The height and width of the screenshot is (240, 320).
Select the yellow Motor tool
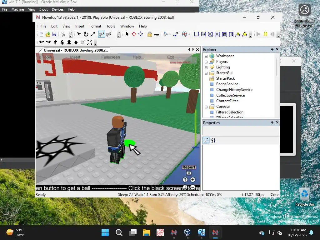[x=245, y=34]
